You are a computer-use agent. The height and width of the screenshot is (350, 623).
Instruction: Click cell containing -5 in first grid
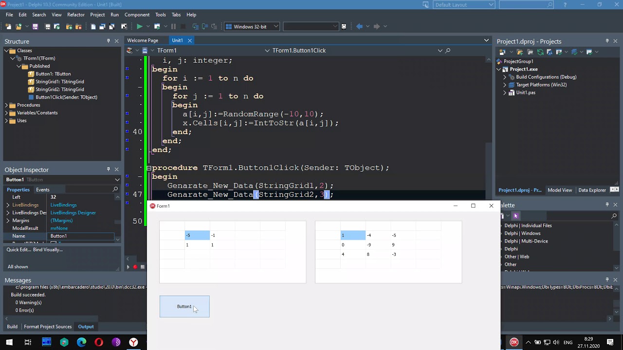197,235
